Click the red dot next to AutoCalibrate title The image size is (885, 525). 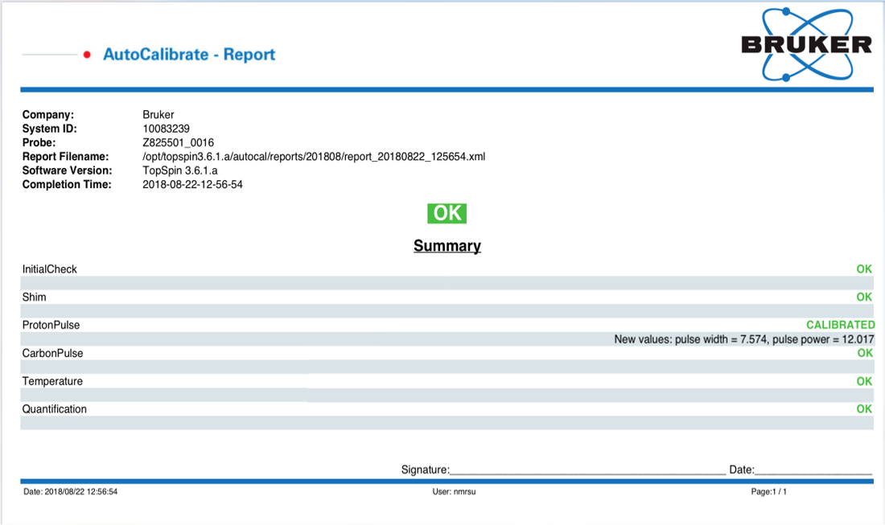click(x=88, y=55)
